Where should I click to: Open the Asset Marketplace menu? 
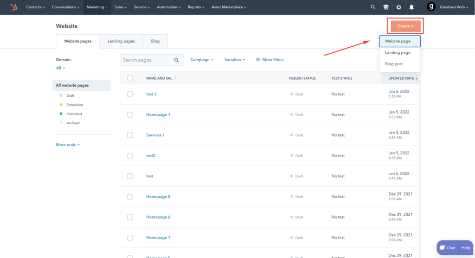(x=229, y=7)
